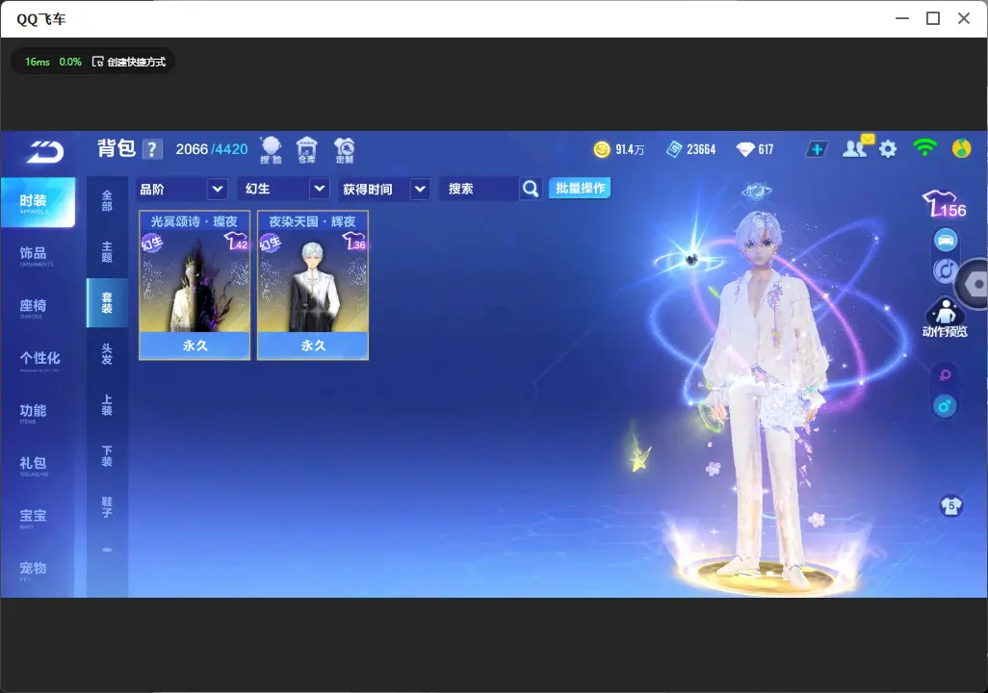Select the 宝宝 category tab
The width and height of the screenshot is (988, 693).
[38, 517]
